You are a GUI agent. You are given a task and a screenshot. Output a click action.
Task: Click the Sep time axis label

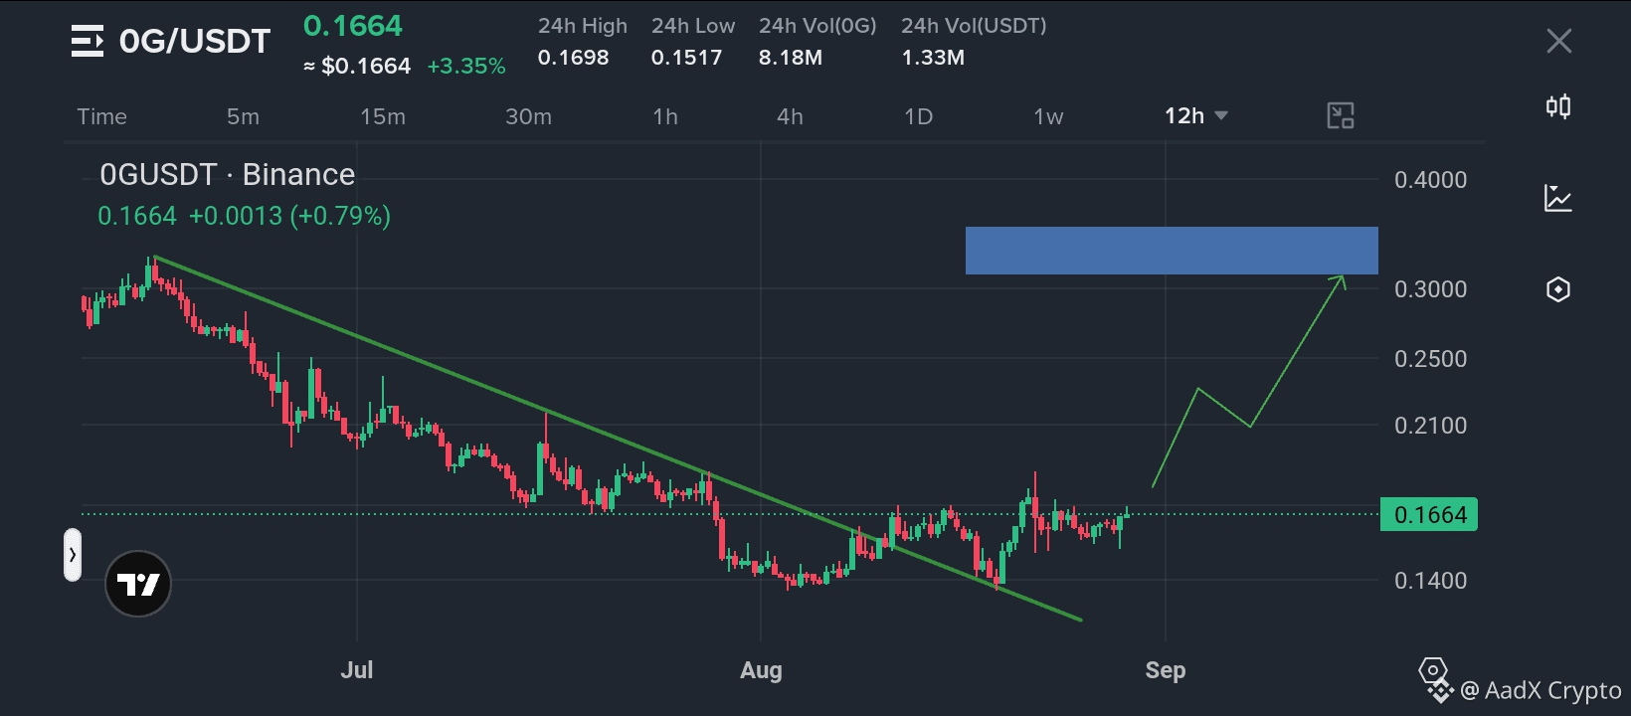[x=1166, y=670]
